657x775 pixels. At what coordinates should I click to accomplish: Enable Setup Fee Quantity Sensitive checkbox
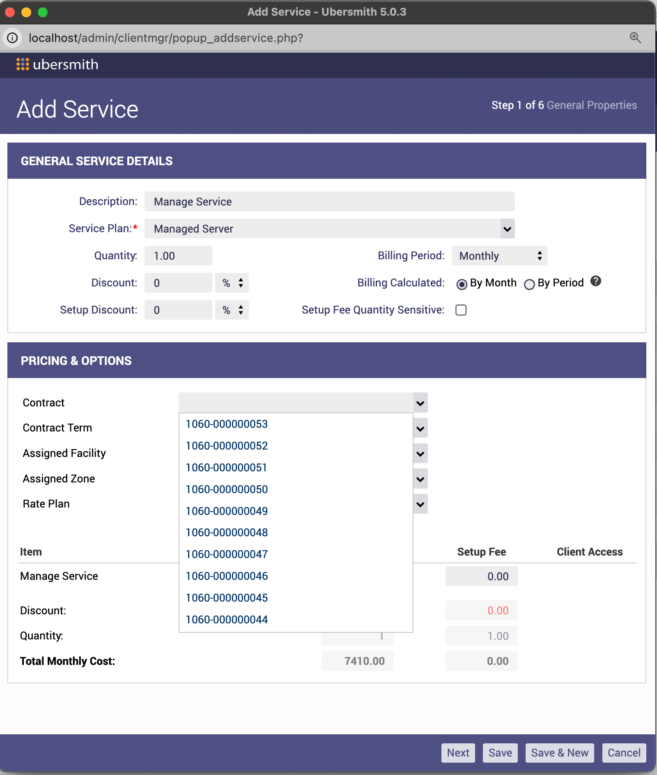pyautogui.click(x=461, y=310)
